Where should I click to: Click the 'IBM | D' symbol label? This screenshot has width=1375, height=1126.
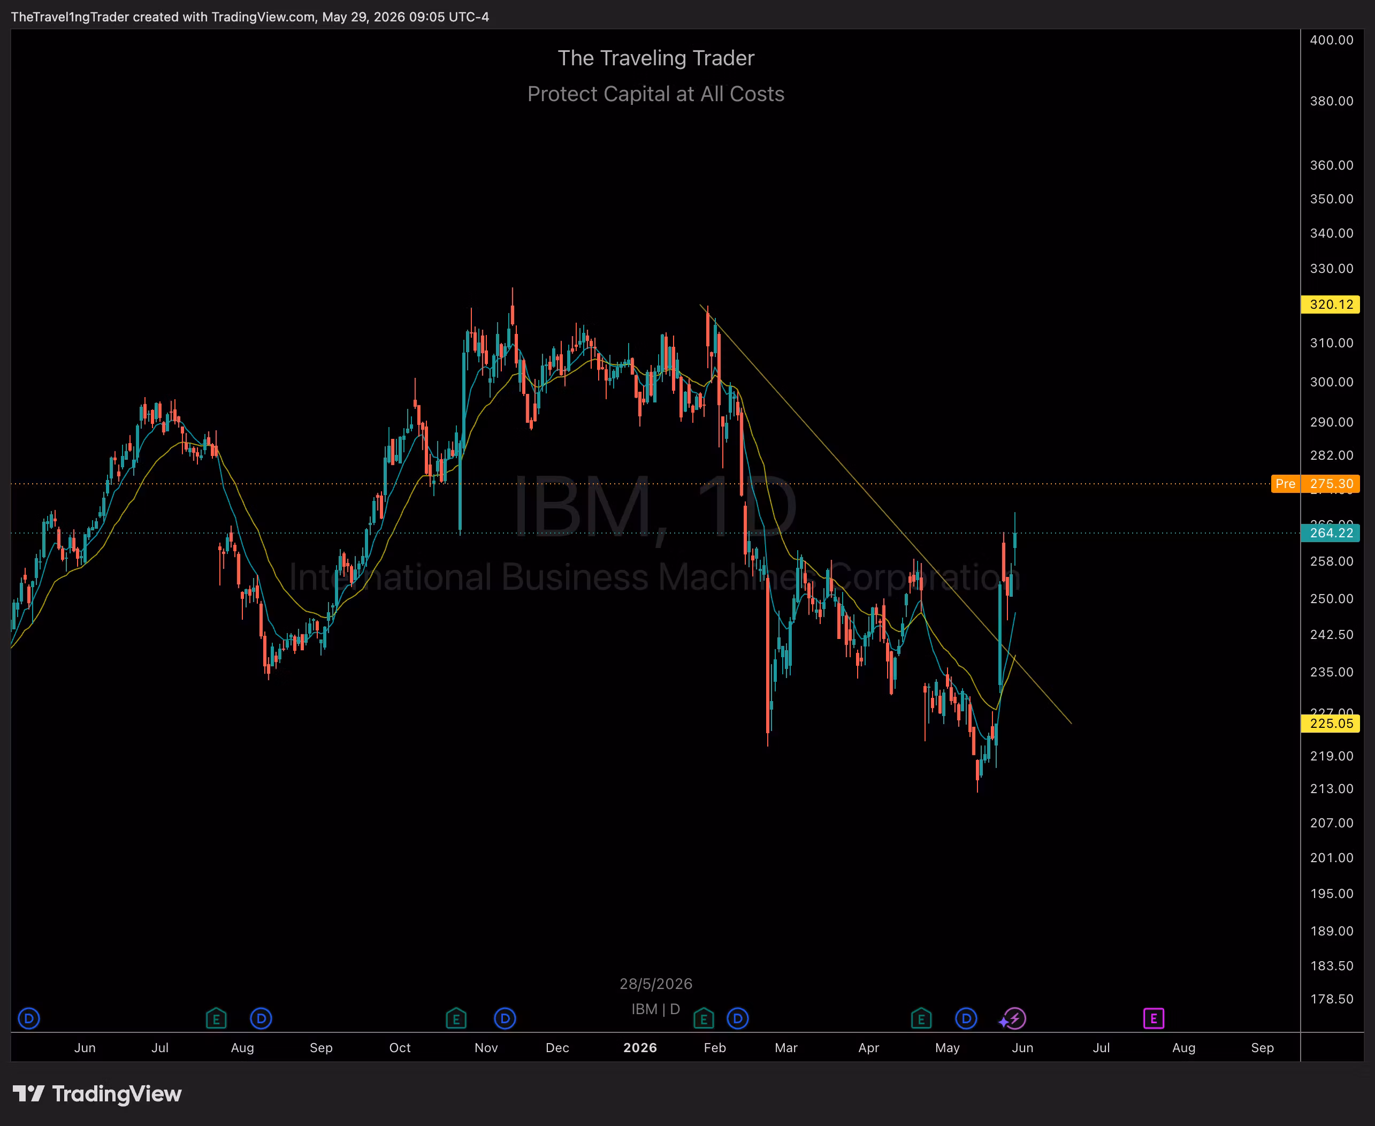click(656, 1009)
